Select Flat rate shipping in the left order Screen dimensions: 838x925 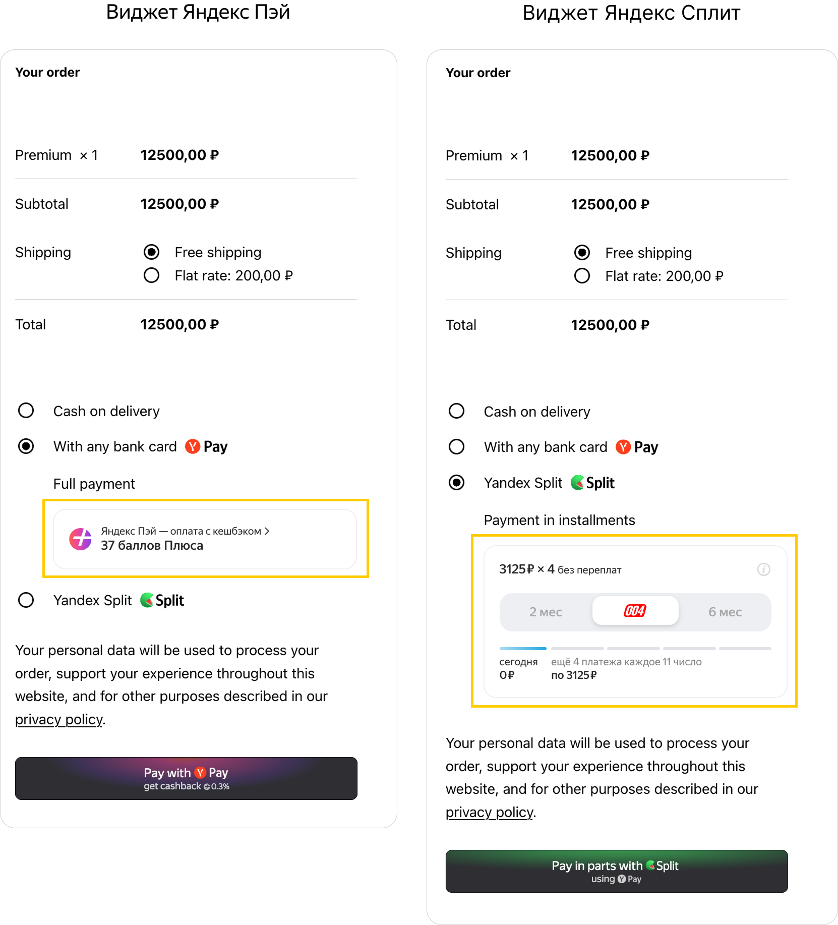151,275
